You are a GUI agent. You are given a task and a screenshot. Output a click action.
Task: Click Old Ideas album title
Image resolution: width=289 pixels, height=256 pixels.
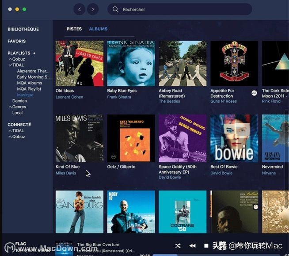point(65,91)
